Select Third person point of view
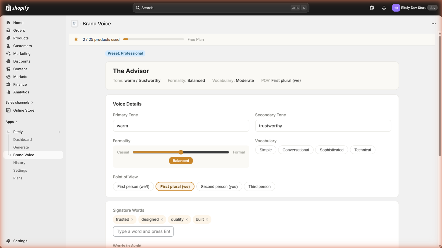Screen dimensions: 442x248 (259, 187)
